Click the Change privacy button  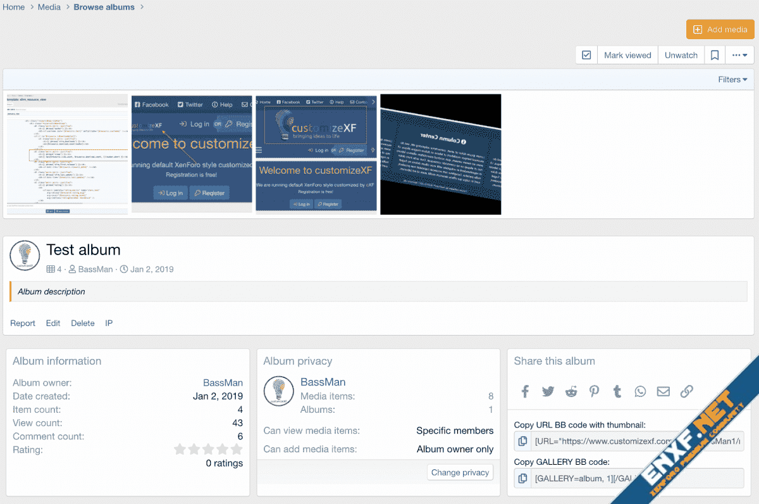(x=460, y=472)
